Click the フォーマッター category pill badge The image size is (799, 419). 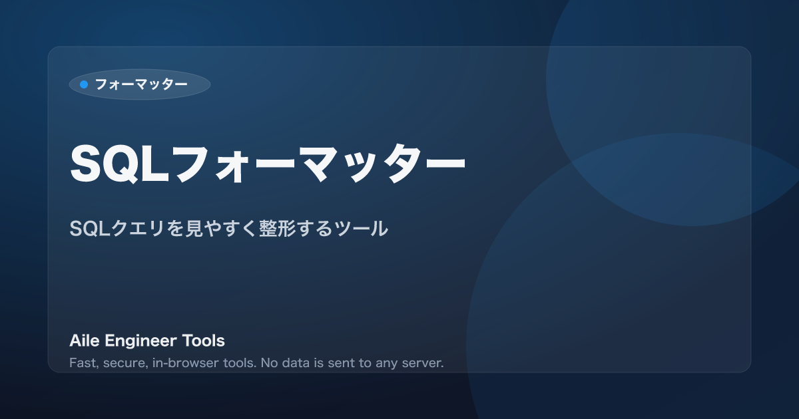tap(140, 84)
